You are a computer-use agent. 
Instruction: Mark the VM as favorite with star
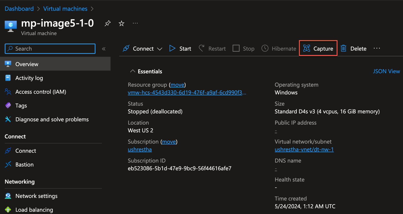click(x=122, y=24)
